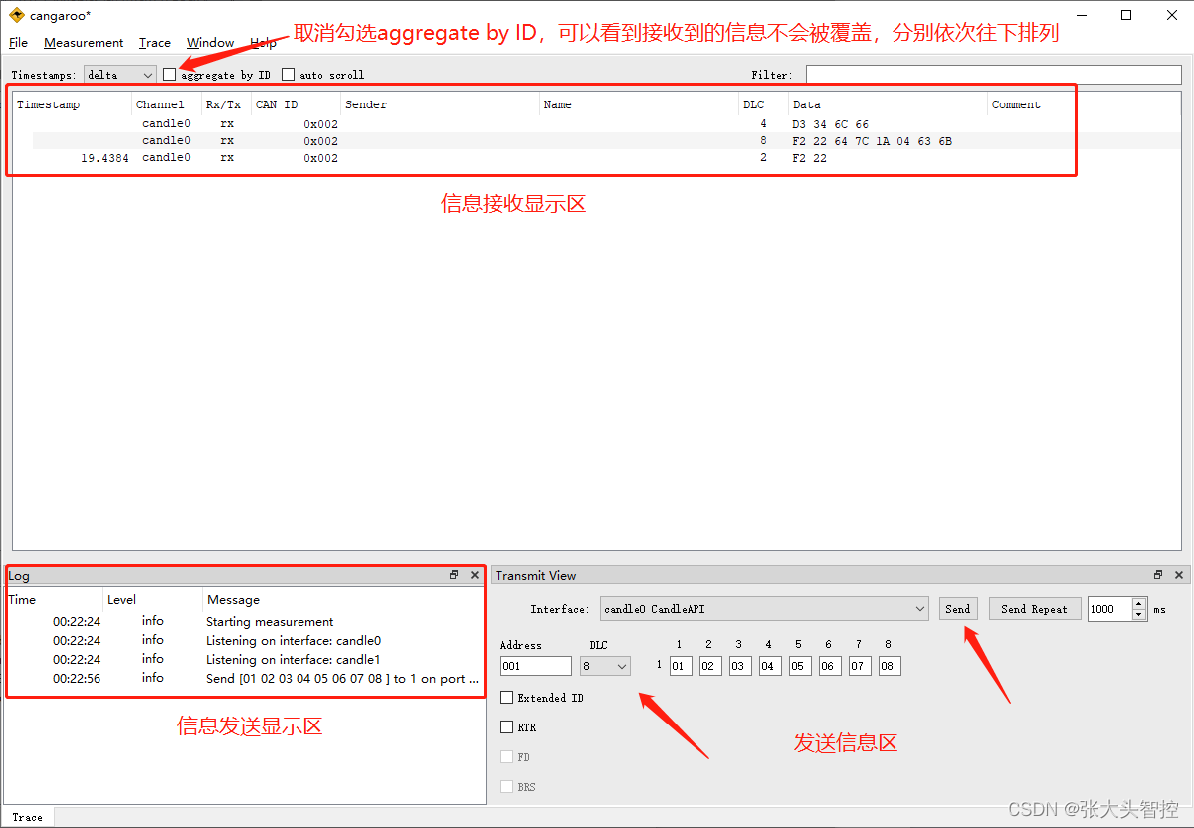Click the up arrow to increase 1000 ms
Viewport: 1194px width, 828px height.
coord(1138,603)
